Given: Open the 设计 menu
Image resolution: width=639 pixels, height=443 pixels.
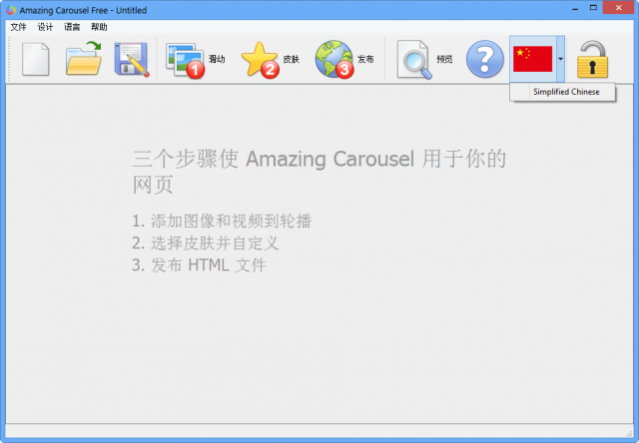Looking at the screenshot, I should pyautogui.click(x=45, y=27).
